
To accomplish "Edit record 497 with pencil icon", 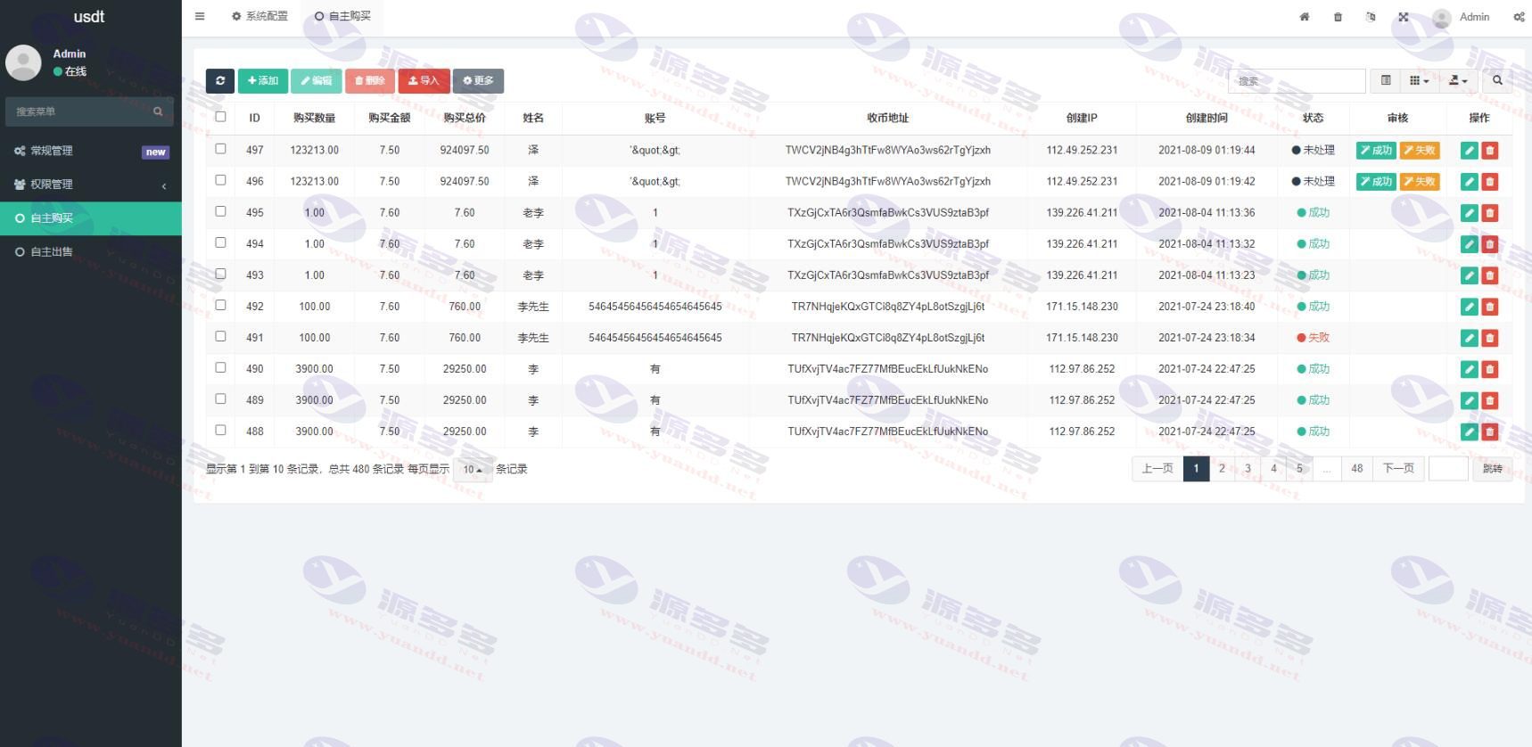I will click(x=1470, y=151).
